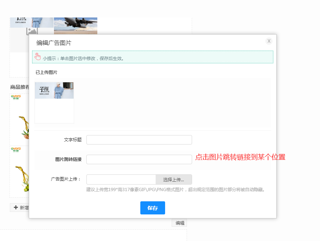Click the 已上传图片 section label
This screenshot has height=241, width=320.
46,72
